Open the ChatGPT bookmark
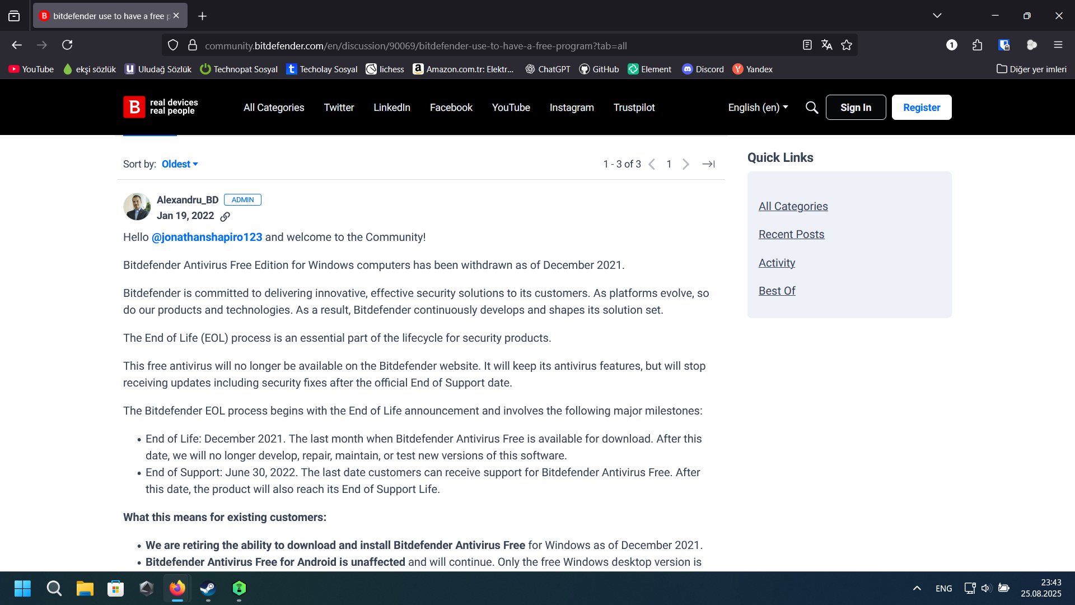The height and width of the screenshot is (605, 1075). (548, 69)
